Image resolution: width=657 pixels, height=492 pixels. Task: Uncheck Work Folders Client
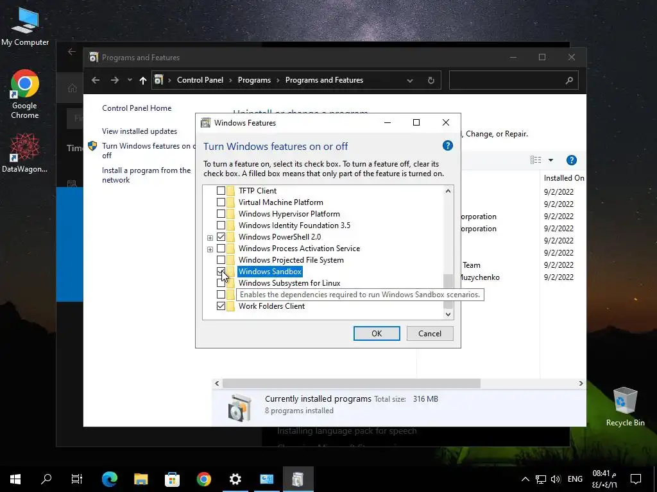click(221, 306)
